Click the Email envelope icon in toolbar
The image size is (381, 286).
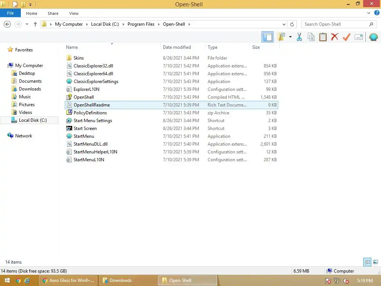pos(359,37)
